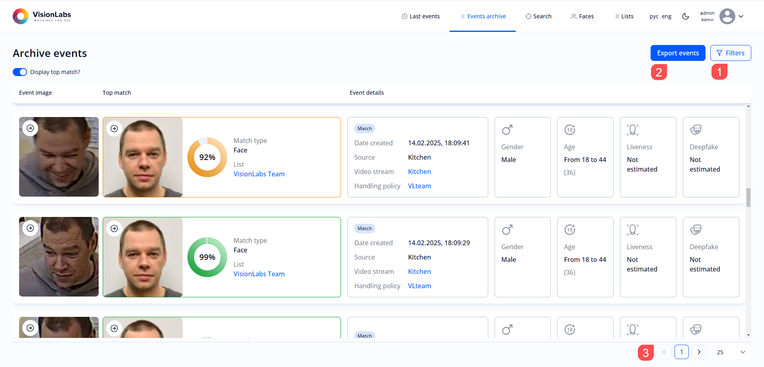The height and width of the screenshot is (367, 764).
Task: Toggle Display top match switch
Action: 20,72
